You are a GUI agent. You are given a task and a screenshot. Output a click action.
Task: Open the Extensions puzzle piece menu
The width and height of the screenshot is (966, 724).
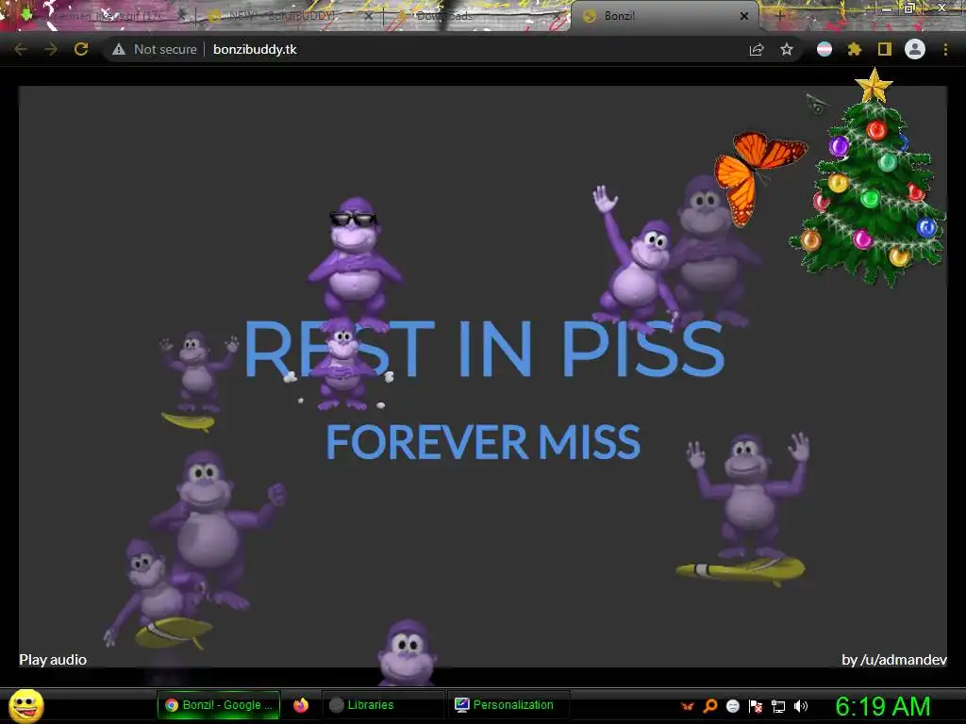[x=855, y=49]
